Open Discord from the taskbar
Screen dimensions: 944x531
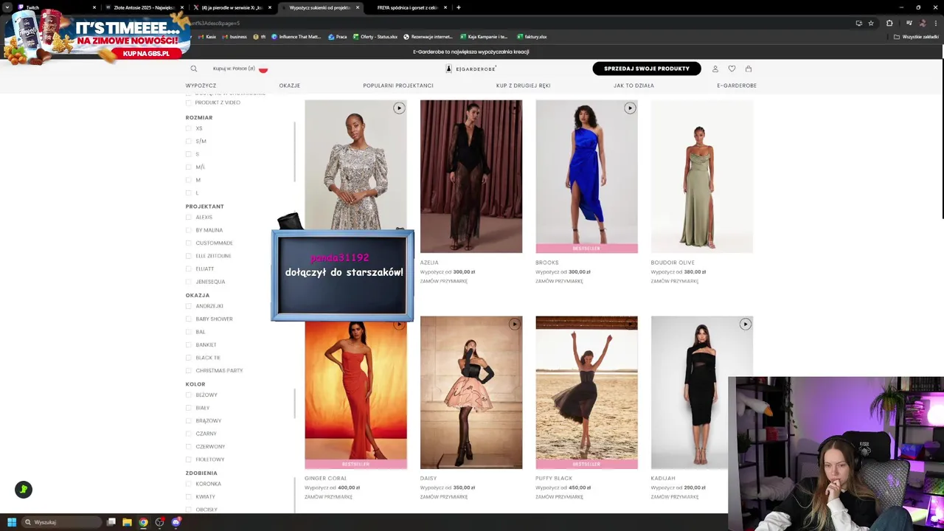coord(176,522)
